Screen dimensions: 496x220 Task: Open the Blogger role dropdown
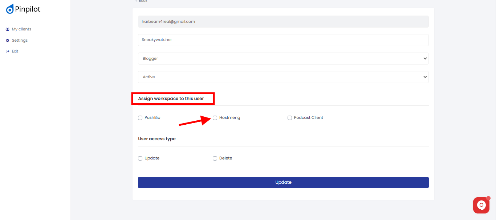click(x=283, y=58)
